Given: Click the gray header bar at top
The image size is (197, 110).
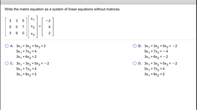Looking at the screenshot, I should (x=98, y=2).
